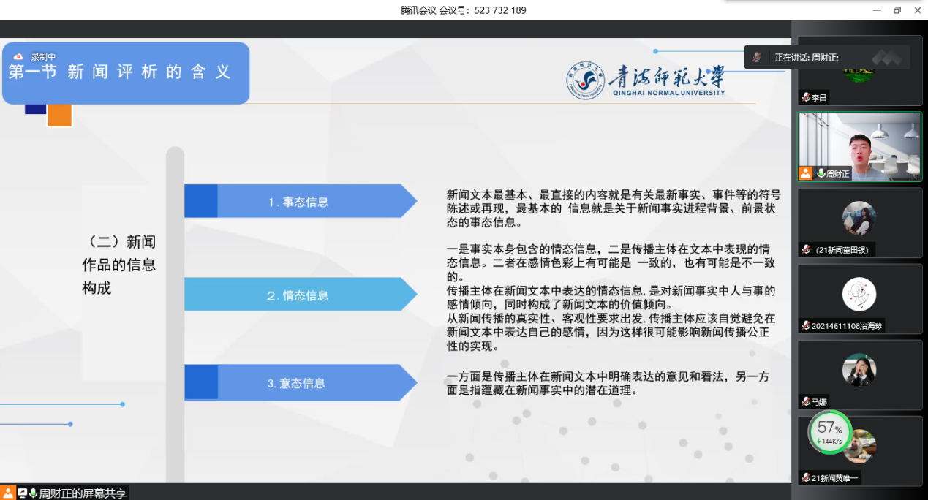Click the muted mic icon next to 李昌
Image resolution: width=928 pixels, height=500 pixels.
click(x=806, y=97)
